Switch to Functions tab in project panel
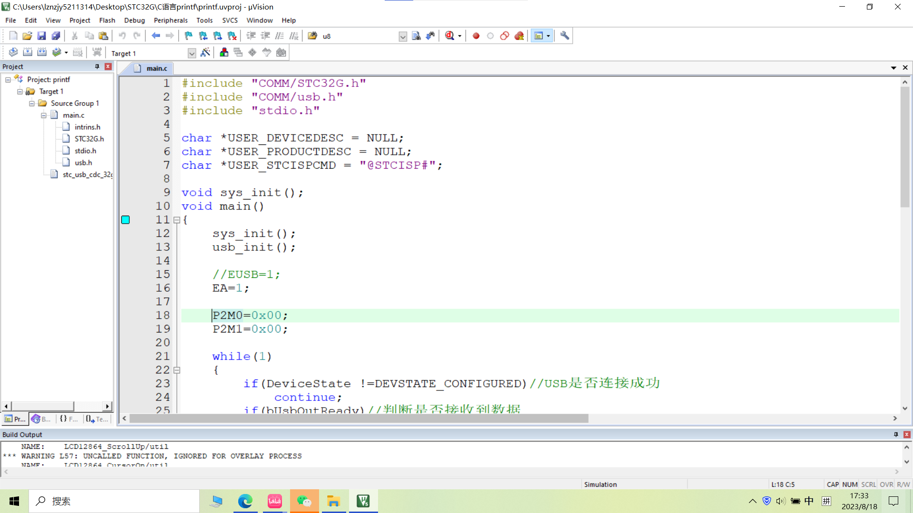The image size is (913, 513). (x=69, y=419)
